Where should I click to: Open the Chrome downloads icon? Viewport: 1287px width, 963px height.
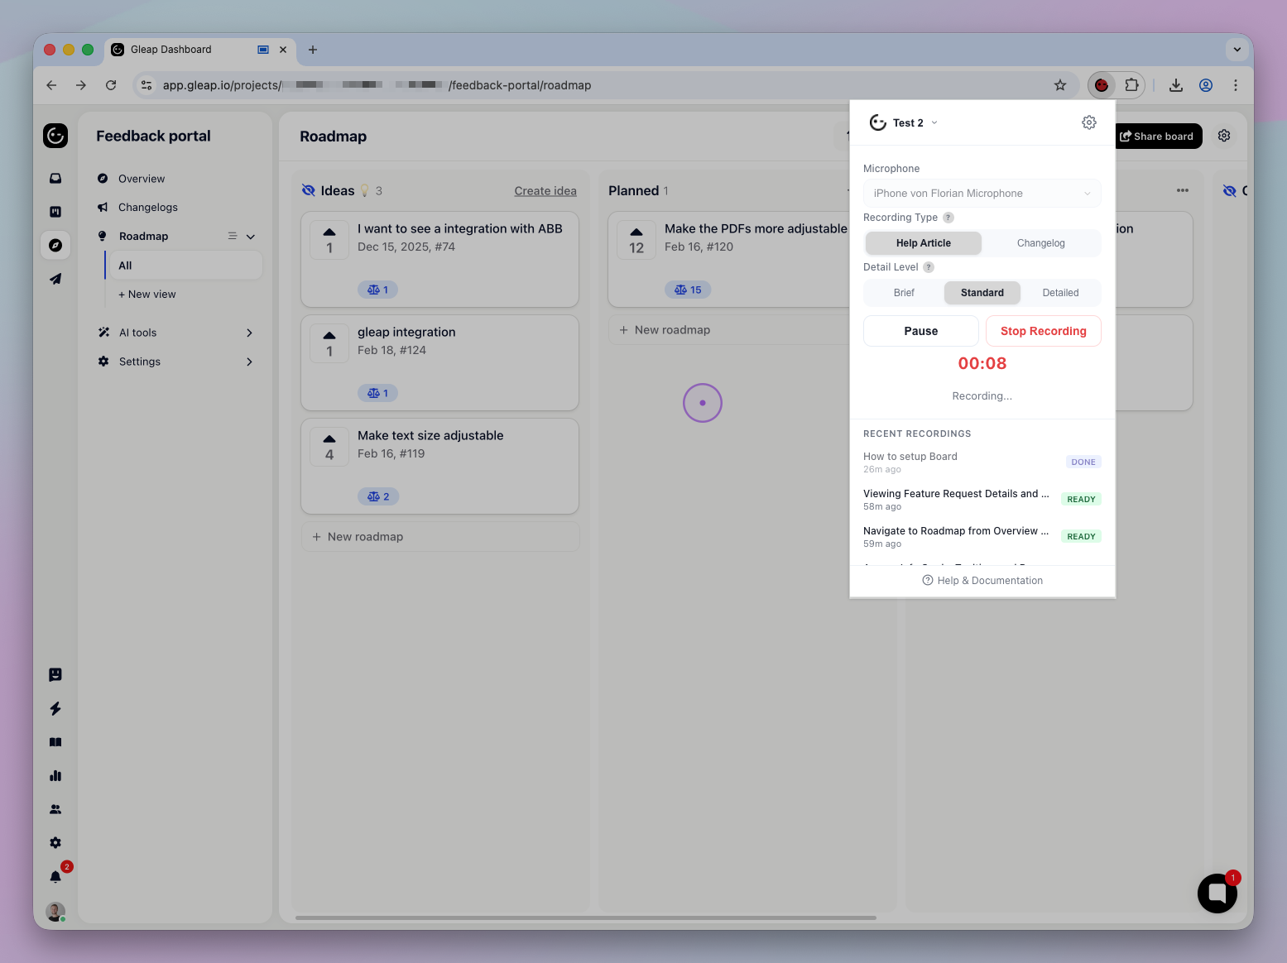tap(1176, 84)
